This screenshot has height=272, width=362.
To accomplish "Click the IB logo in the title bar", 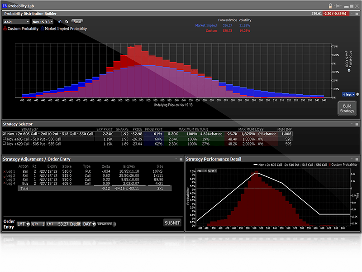I will pos(5,6).
